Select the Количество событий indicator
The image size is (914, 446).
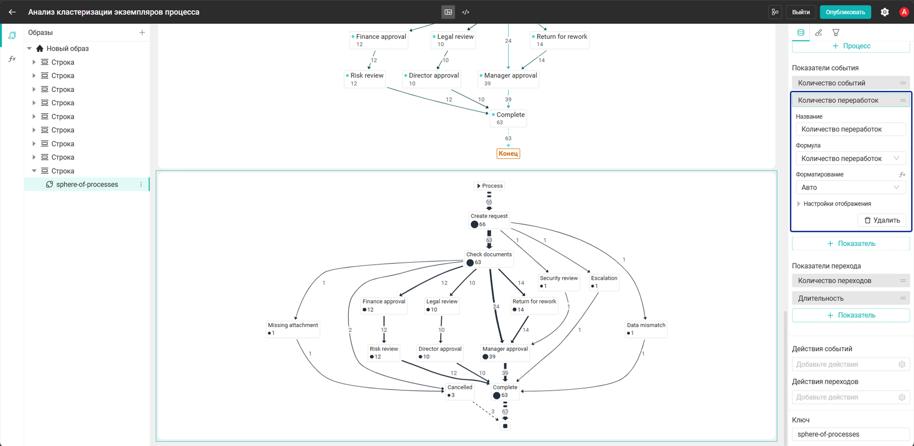tap(851, 83)
